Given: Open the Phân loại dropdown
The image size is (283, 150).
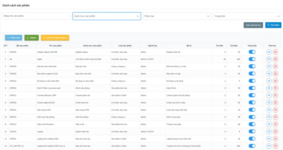Looking at the screenshot, I should coord(177,16).
